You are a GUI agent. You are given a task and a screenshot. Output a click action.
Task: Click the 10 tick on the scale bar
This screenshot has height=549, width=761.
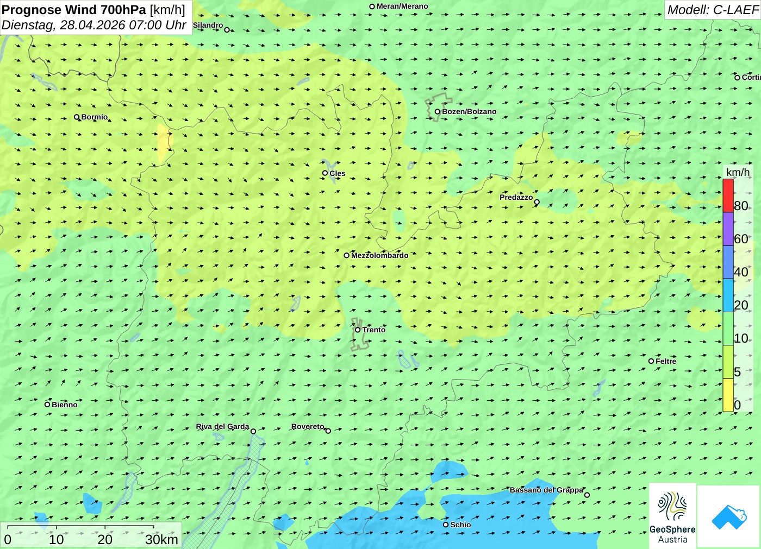(57, 539)
